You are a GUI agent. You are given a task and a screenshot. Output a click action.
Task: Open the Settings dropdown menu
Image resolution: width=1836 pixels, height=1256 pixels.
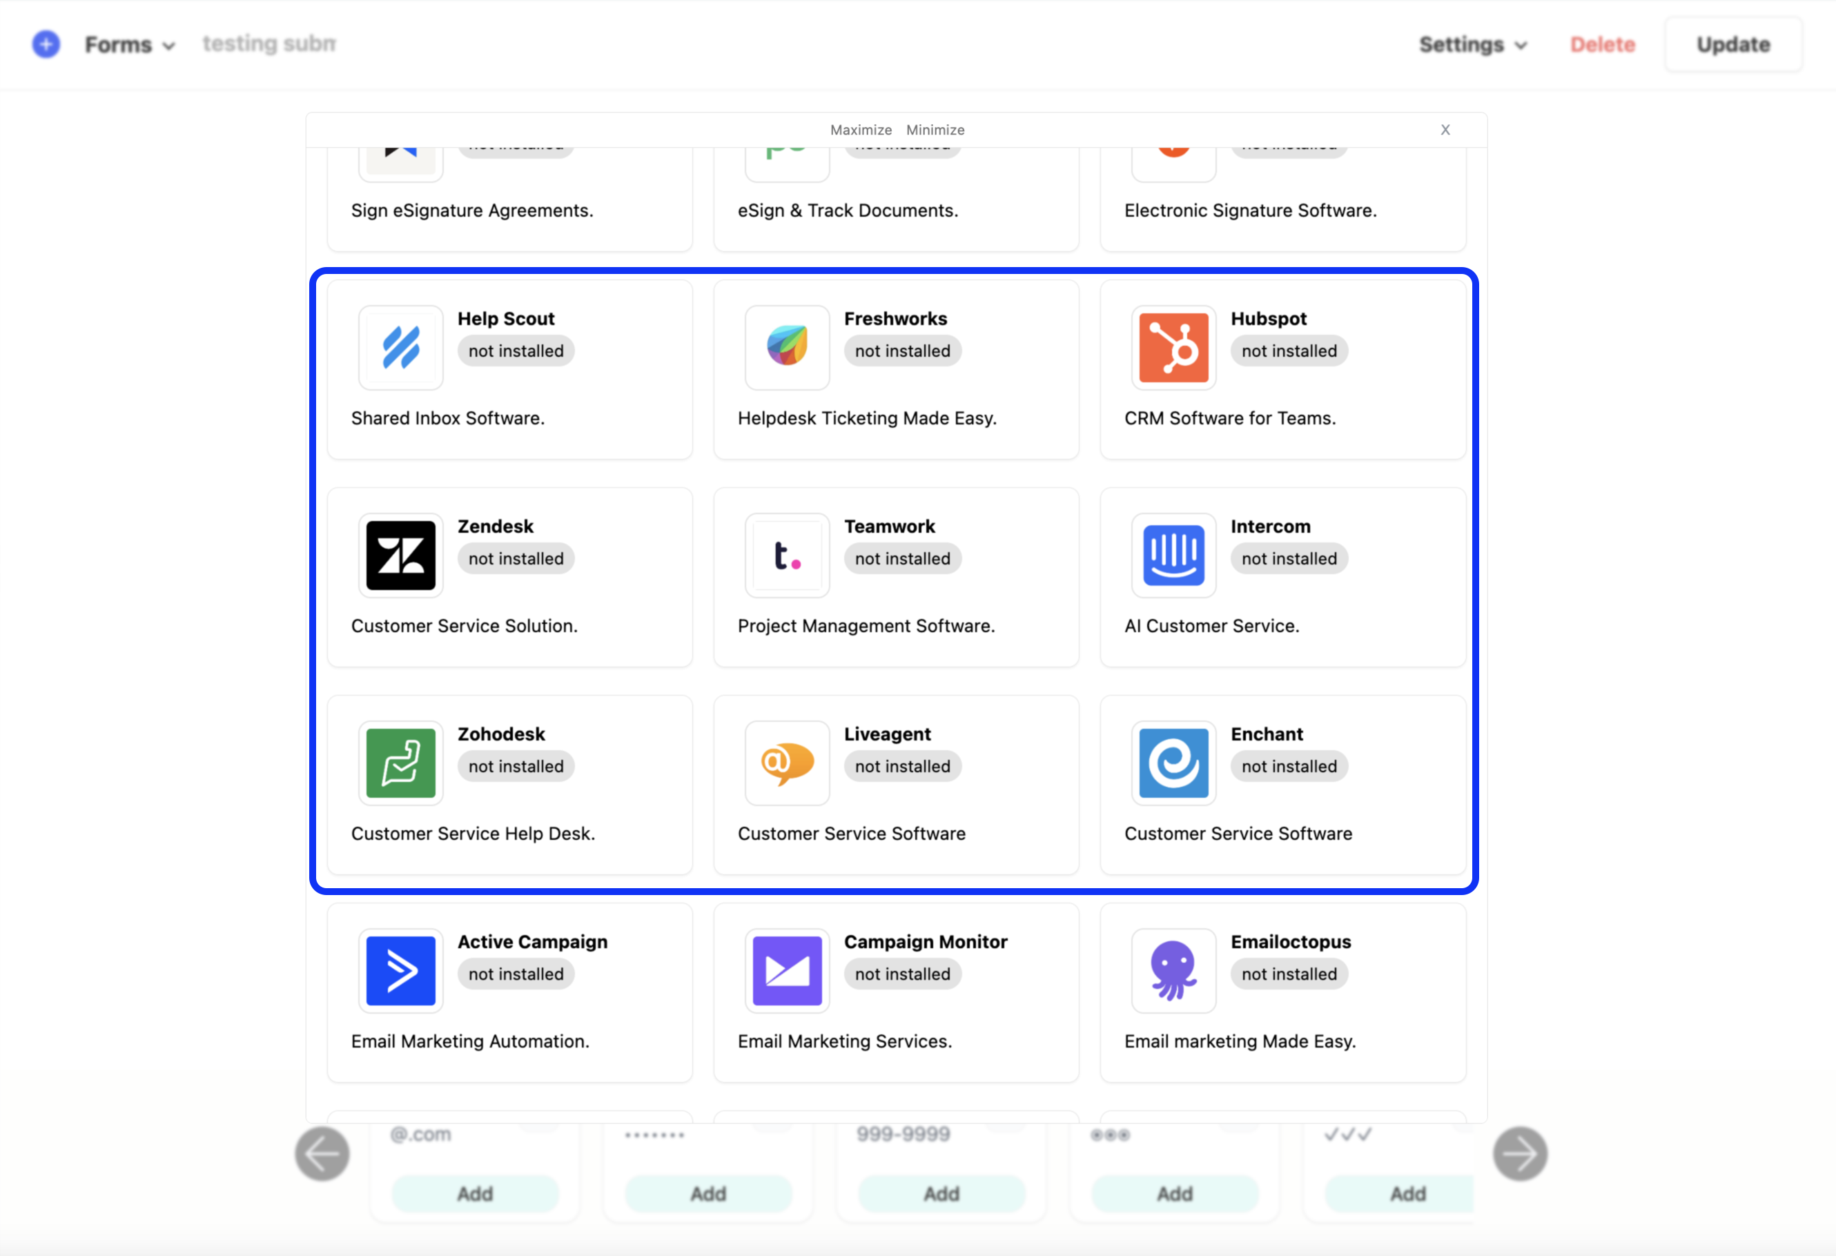pyautogui.click(x=1472, y=45)
